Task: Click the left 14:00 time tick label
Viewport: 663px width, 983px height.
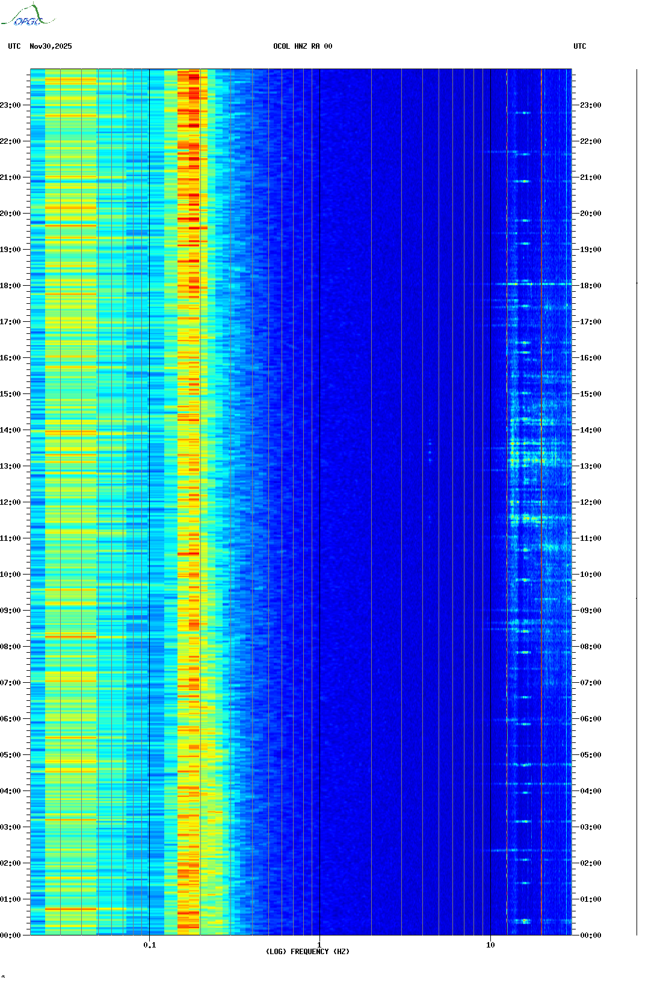Action: pyautogui.click(x=10, y=430)
